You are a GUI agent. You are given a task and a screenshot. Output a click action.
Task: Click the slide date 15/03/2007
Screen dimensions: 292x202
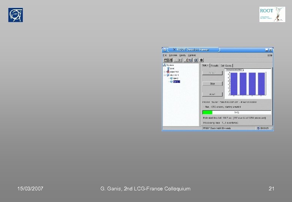click(x=30, y=189)
